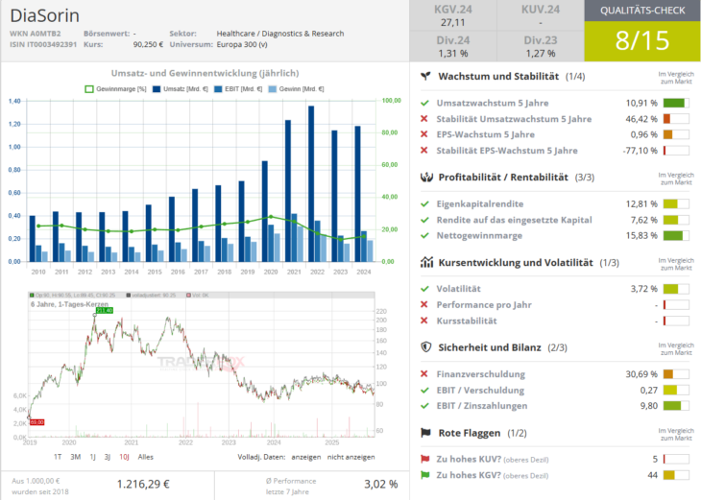Viewport: 701px width, 500px height.
Task: Click the KUV.24 tile
Action: (541, 15)
